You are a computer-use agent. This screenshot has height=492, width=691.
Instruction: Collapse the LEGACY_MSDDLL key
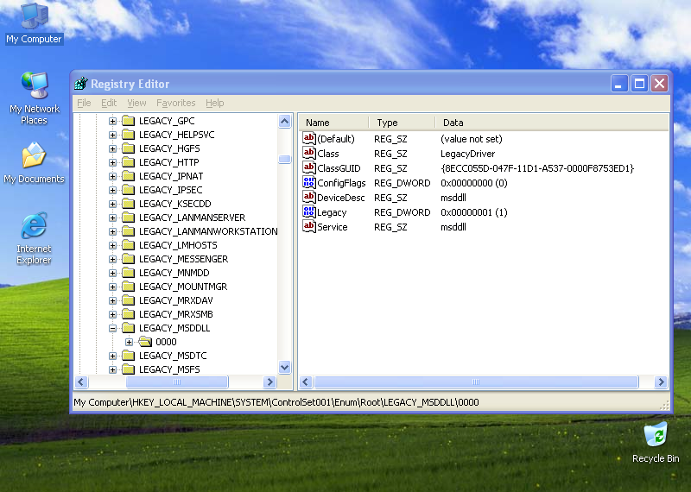112,328
